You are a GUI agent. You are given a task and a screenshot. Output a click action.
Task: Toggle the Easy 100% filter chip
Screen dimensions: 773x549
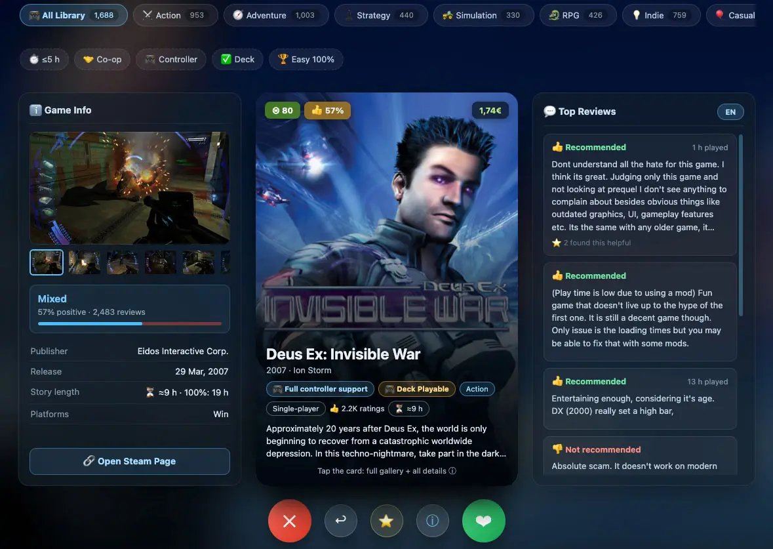306,59
